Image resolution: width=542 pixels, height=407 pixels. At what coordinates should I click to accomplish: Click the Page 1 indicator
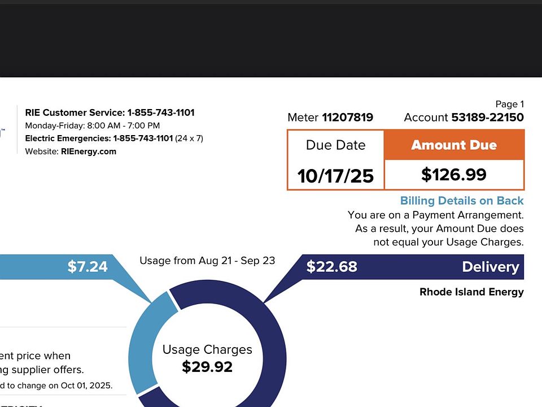[509, 104]
